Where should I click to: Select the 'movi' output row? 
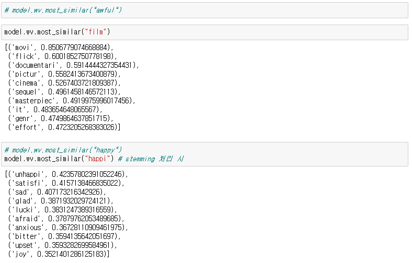(59, 47)
